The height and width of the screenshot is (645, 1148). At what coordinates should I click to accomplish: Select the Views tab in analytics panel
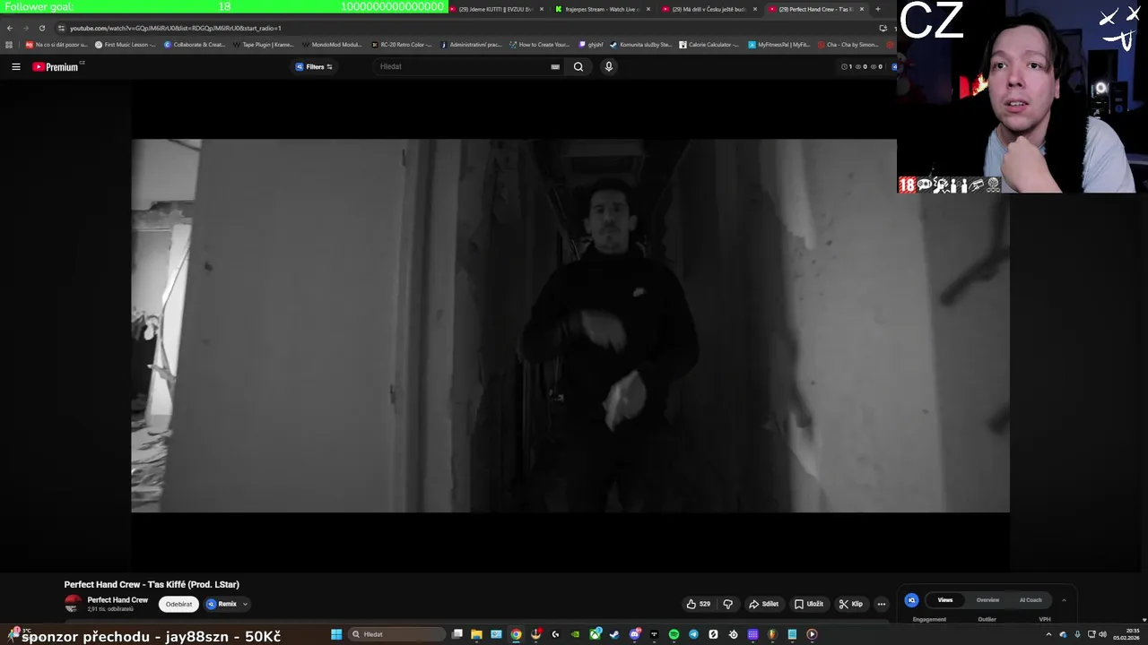click(x=944, y=600)
